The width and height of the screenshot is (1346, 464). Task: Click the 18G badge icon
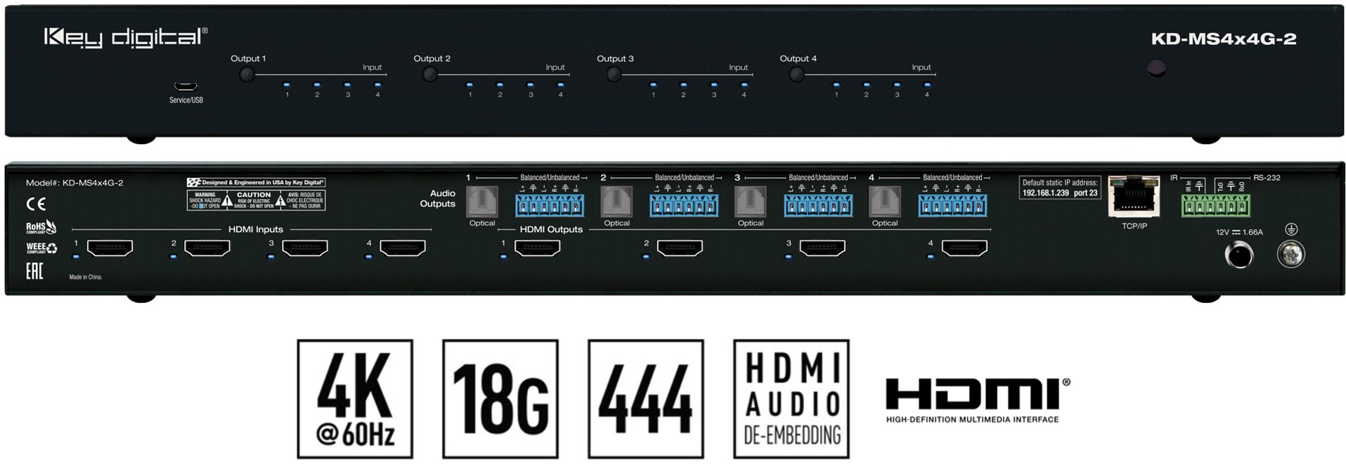[500, 399]
